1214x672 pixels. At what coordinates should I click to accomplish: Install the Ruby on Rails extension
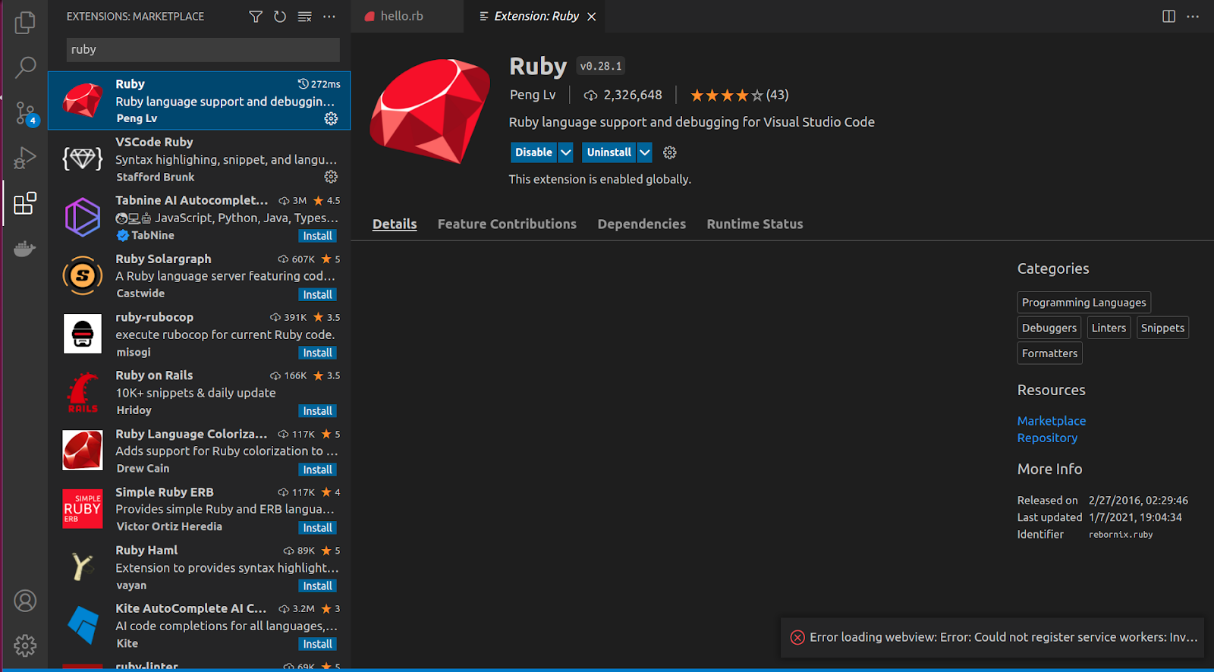318,411
